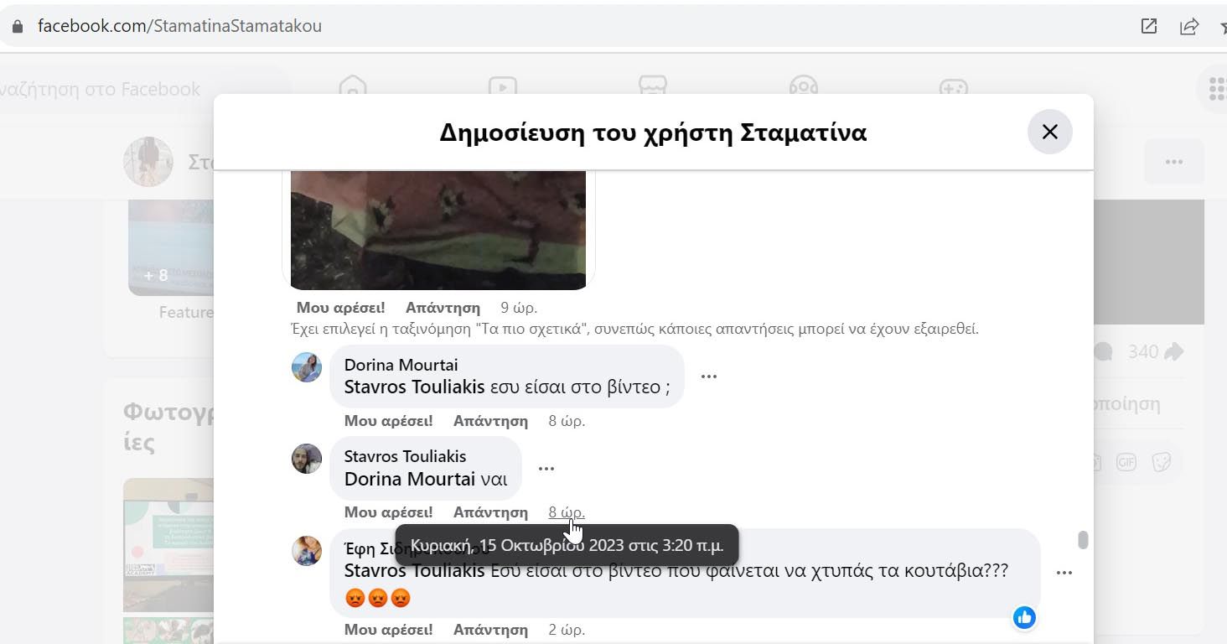Click Stavros Touliakis's profile avatar
Screen dimensions: 1227x644
307,459
